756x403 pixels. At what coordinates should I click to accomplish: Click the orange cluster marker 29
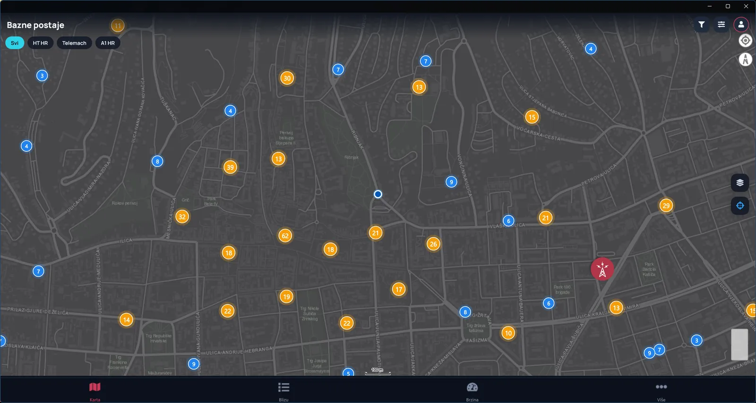point(666,206)
